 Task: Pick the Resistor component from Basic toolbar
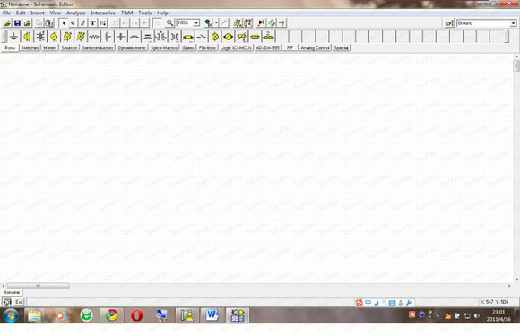94,37
